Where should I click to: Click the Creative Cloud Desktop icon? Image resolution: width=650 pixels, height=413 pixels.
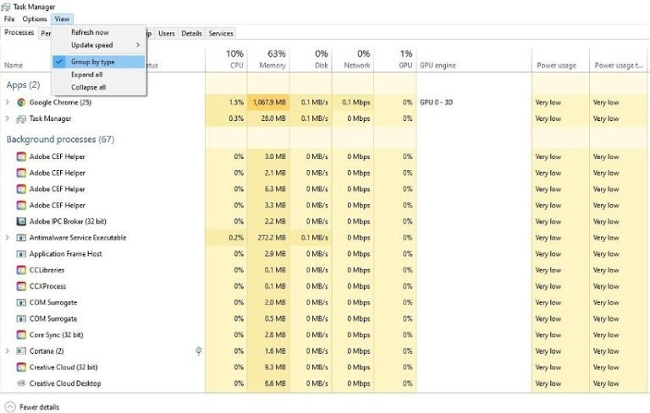(x=22, y=383)
